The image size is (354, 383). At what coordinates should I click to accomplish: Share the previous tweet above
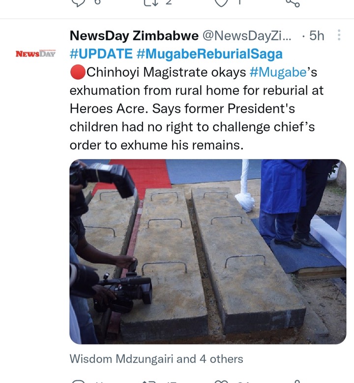coord(292,2)
